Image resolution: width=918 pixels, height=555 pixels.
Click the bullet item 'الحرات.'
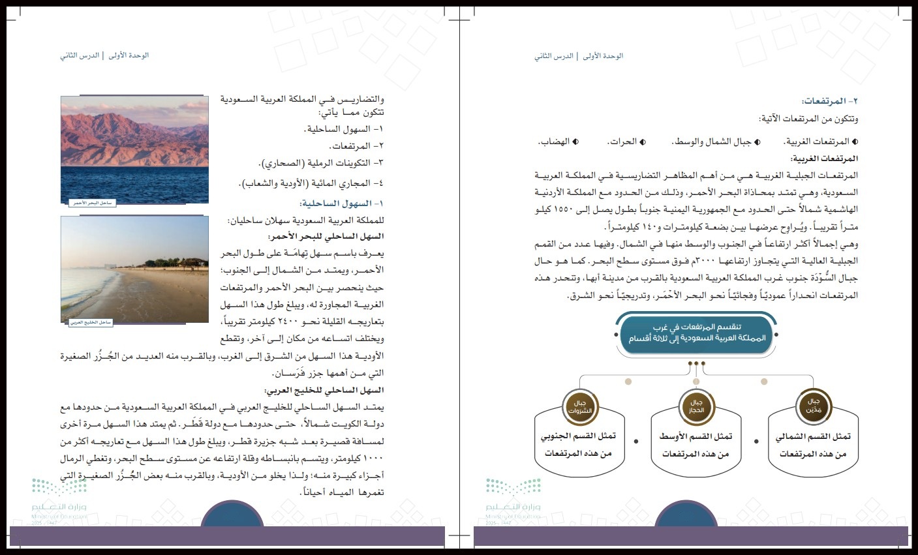(x=622, y=142)
